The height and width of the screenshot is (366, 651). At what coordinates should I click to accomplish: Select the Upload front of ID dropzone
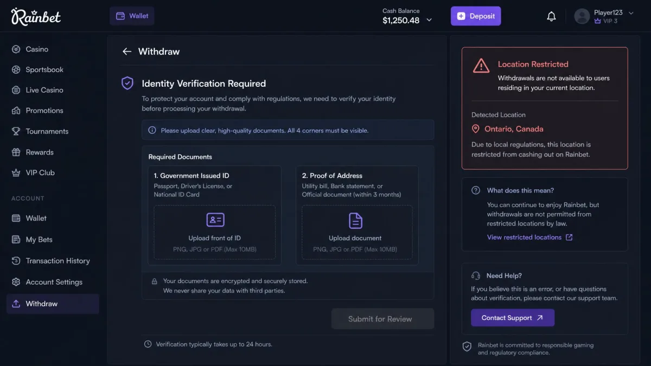coord(215,232)
